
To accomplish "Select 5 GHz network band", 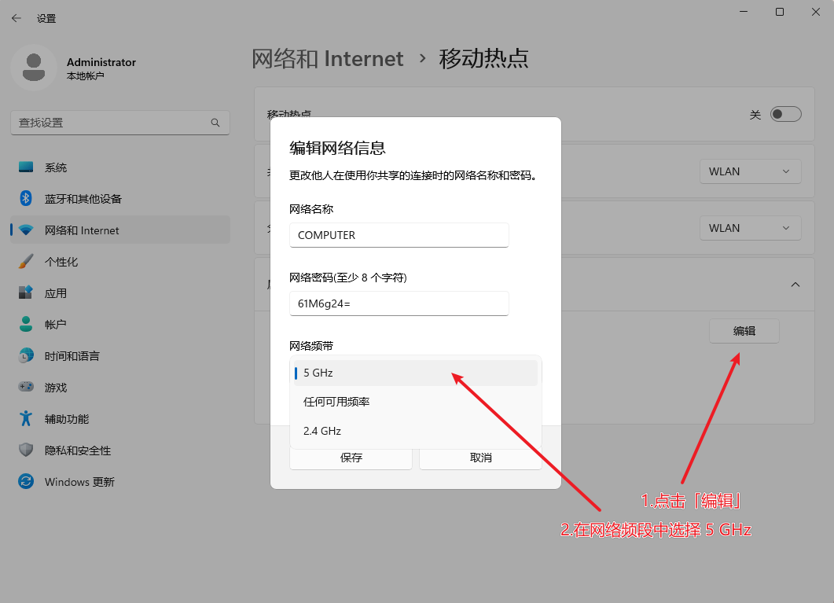I will coord(415,373).
